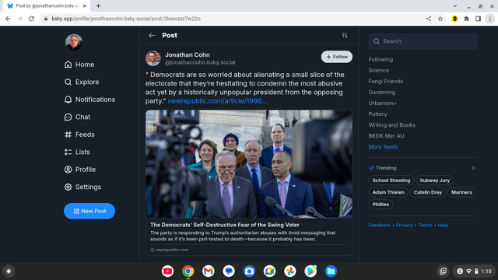The width and height of the screenshot is (498, 280).
Task: Open the Chrome tab search dropdown arrow
Action: [x=454, y=5]
